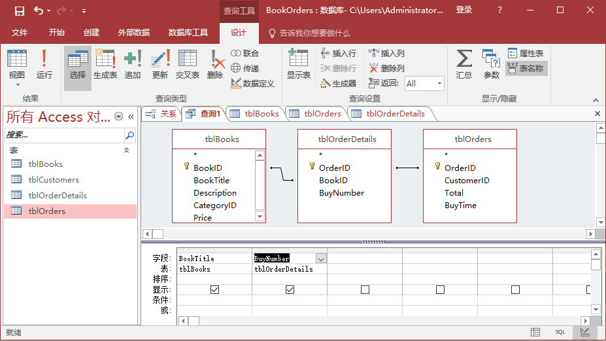The image size is (606, 341).
Task: Click the Run (运行) query icon
Action: (x=44, y=64)
